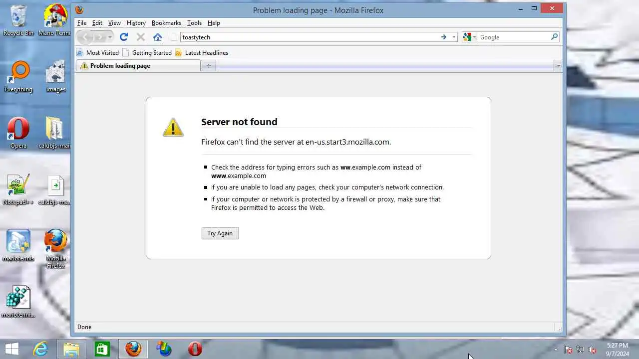Open the Latest Headlines feed bookmark
The width and height of the screenshot is (639, 359).
click(202, 52)
